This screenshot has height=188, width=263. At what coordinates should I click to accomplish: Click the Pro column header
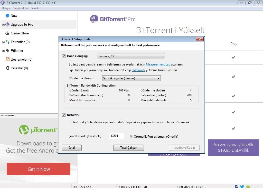point(233,44)
